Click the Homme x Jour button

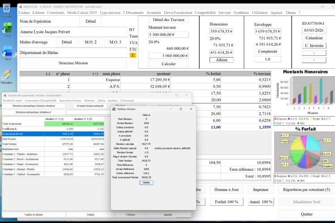pos(226,190)
